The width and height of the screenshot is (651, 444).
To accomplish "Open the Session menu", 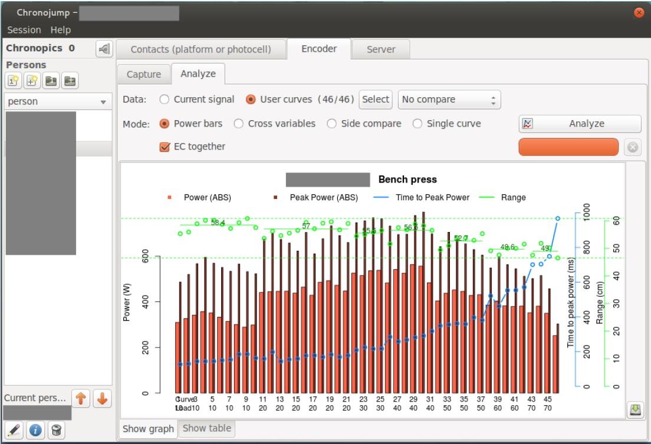I will [x=24, y=30].
